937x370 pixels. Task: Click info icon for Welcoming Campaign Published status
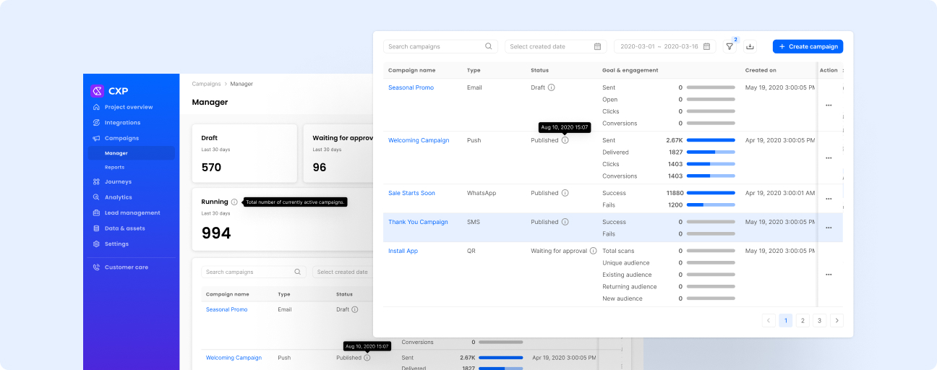[x=565, y=140]
